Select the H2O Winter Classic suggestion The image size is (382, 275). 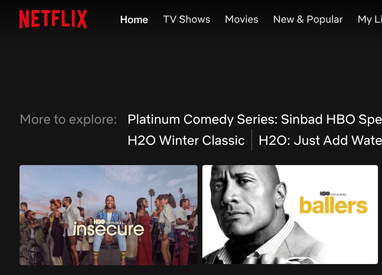[186, 140]
